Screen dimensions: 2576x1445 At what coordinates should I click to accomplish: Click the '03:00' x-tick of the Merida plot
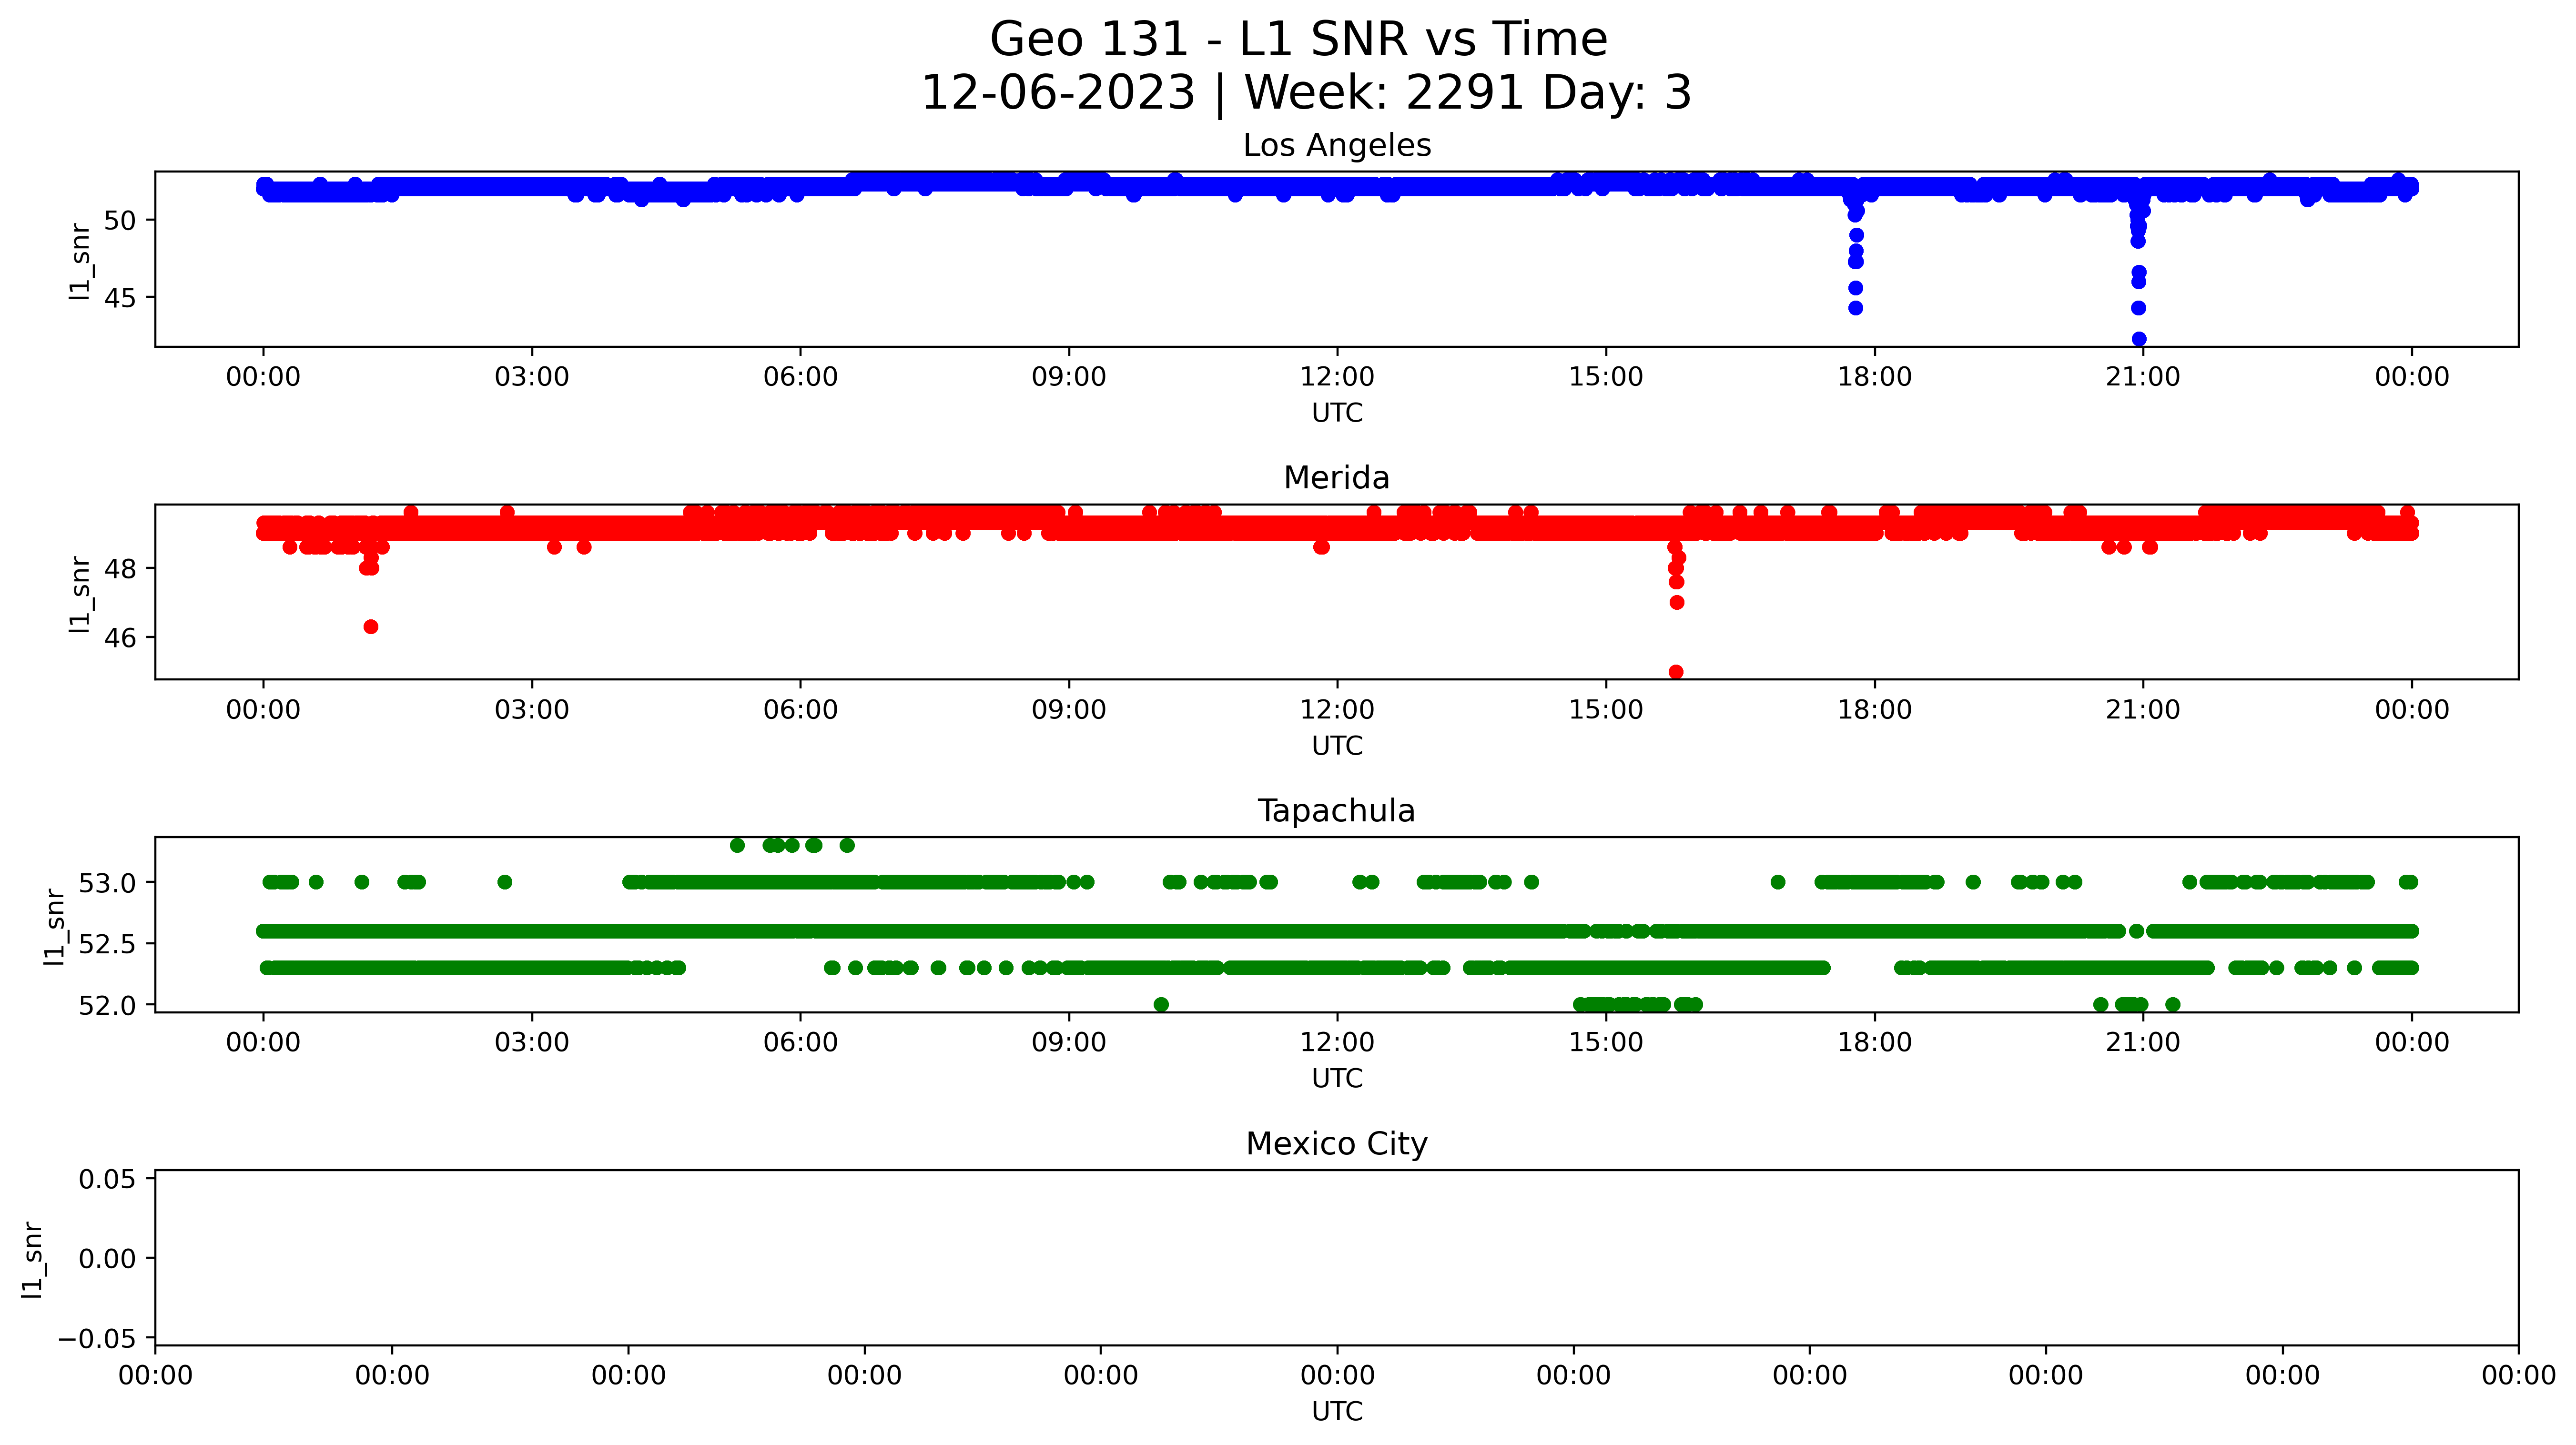[x=532, y=710]
